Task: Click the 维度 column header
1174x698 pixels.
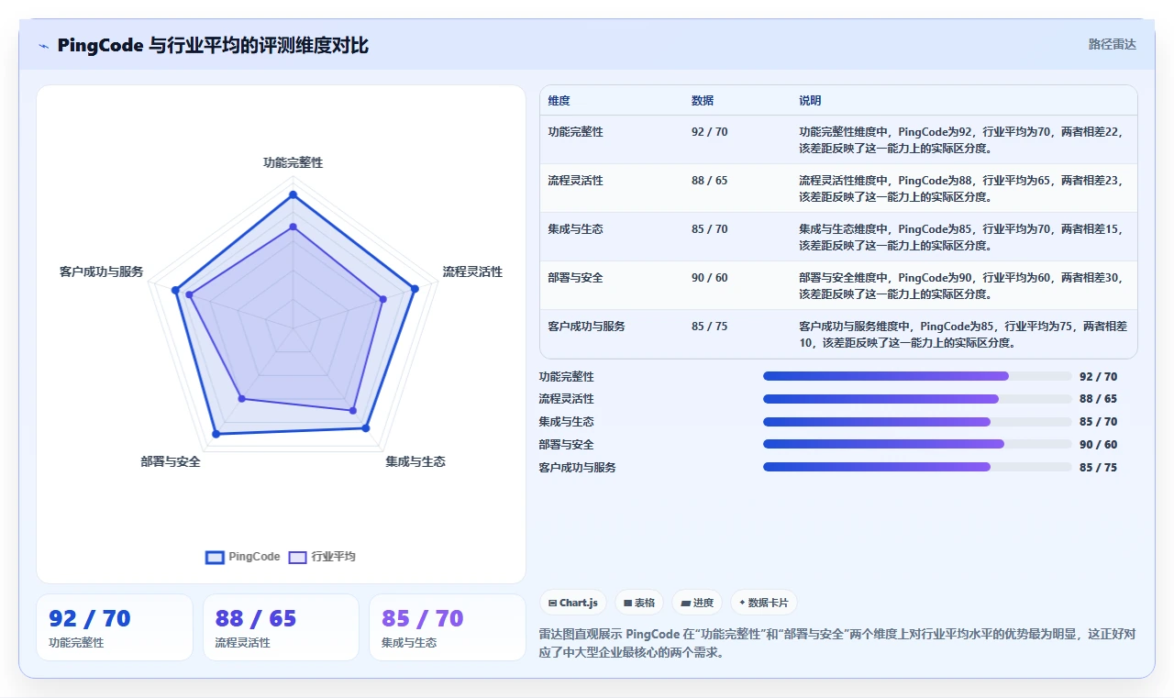Action: coord(559,101)
